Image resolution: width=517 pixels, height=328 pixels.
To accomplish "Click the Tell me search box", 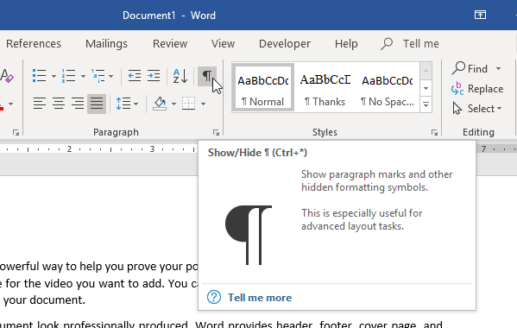I will tap(410, 43).
